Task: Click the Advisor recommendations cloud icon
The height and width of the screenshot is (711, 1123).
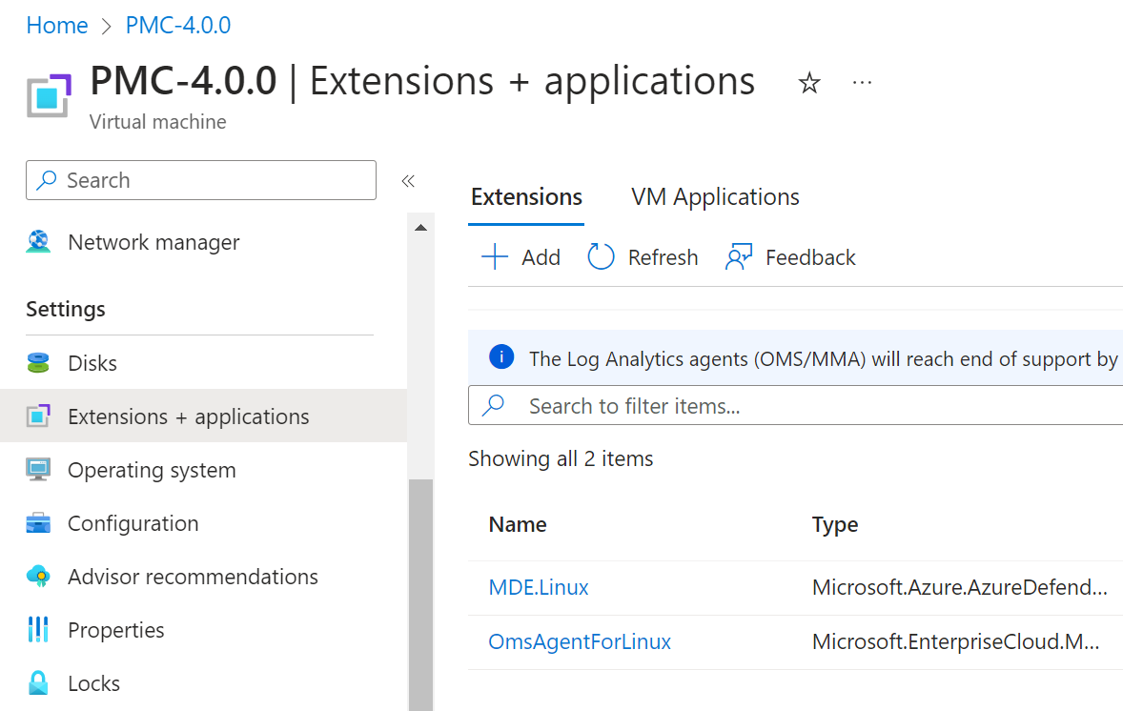Action: click(x=38, y=577)
